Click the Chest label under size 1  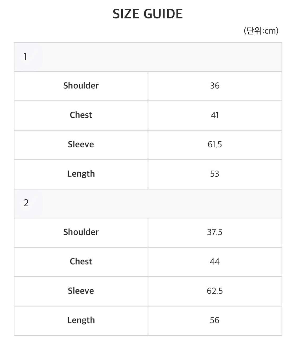coord(81,115)
